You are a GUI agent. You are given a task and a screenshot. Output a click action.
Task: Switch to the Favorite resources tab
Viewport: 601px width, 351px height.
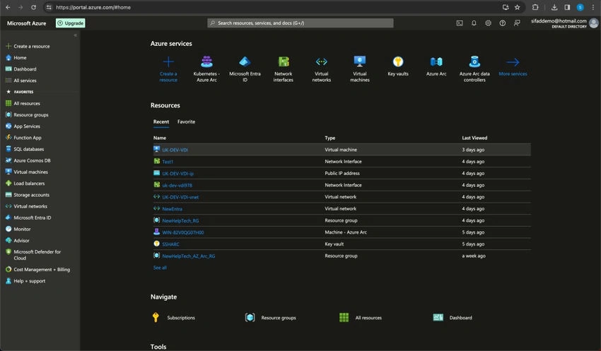pyautogui.click(x=186, y=121)
